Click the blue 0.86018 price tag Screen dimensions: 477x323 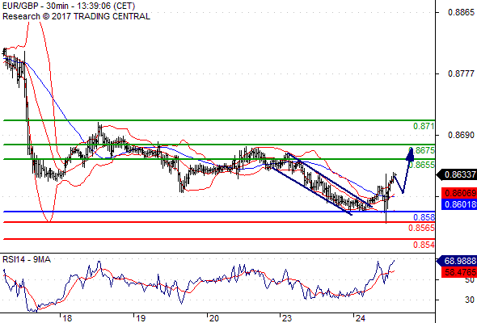(459, 204)
